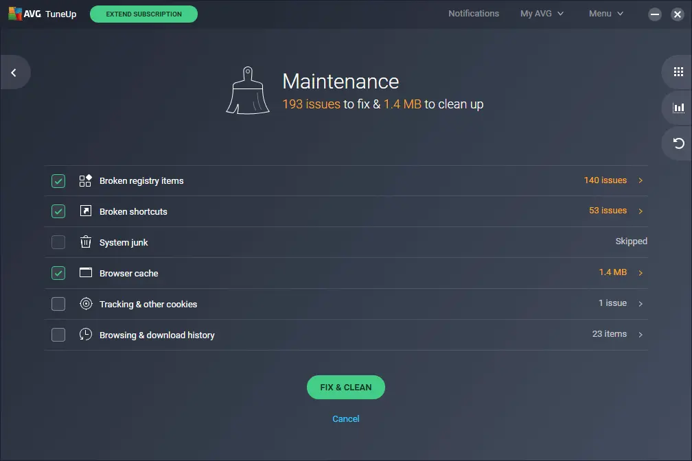Expand Broken registry items details chevron
692x461 pixels.
(641, 180)
